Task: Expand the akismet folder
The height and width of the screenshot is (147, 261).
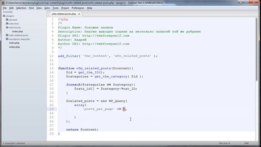Action: (13, 20)
